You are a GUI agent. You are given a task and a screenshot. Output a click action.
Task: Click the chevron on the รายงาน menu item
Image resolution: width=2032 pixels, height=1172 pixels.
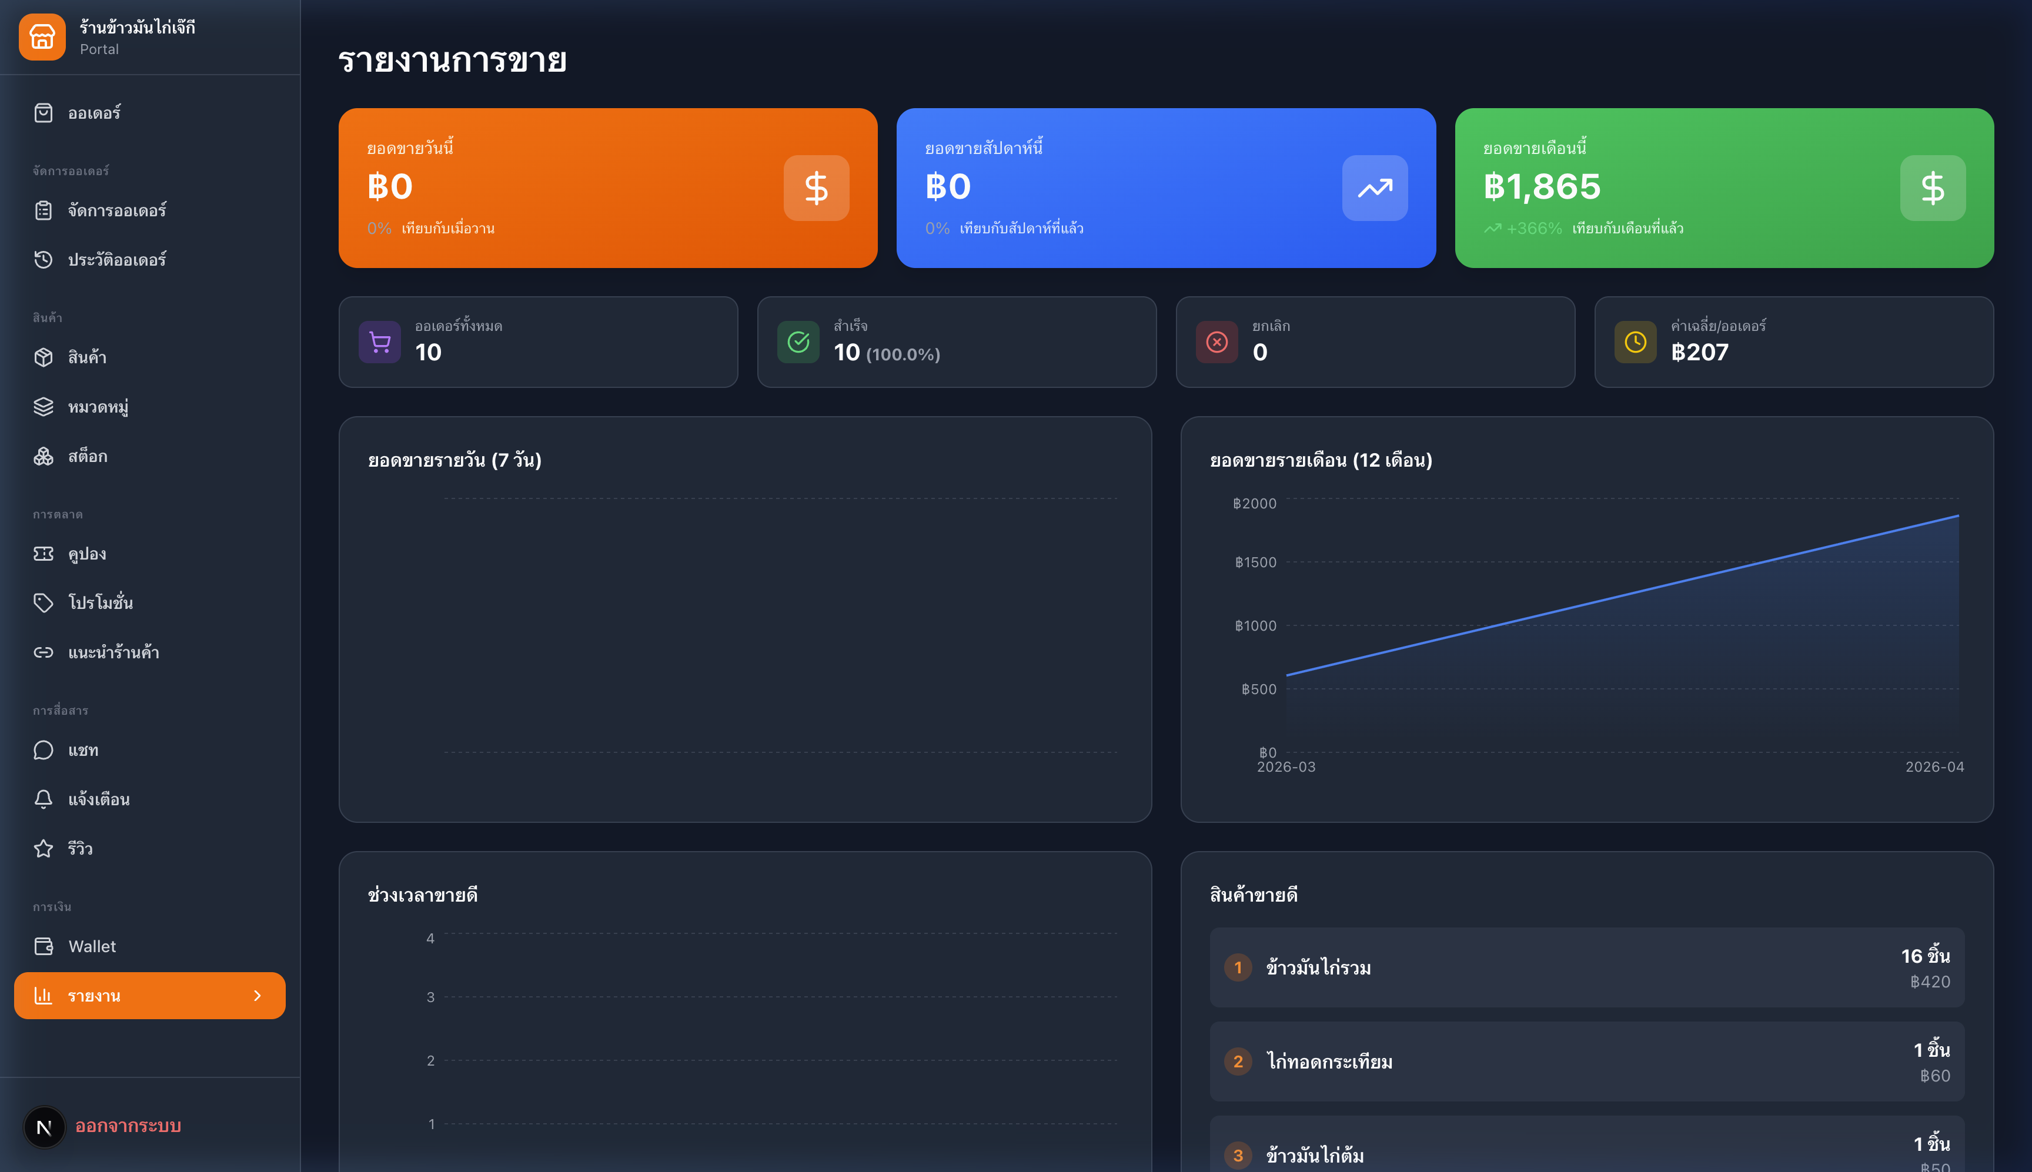tap(258, 996)
